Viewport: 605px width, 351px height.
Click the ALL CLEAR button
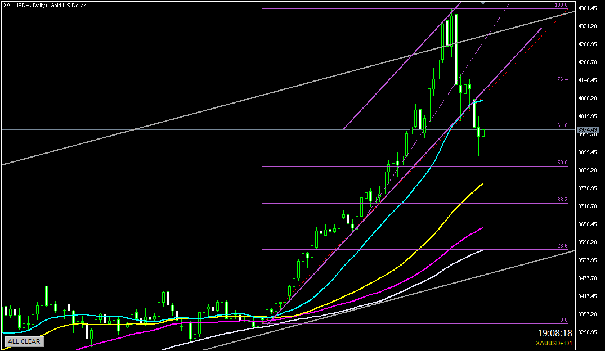[24, 341]
